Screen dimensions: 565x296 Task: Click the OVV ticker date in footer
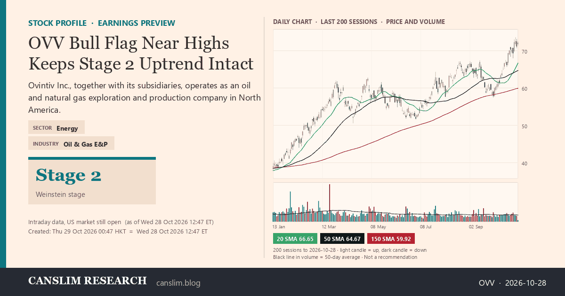pos(512,283)
